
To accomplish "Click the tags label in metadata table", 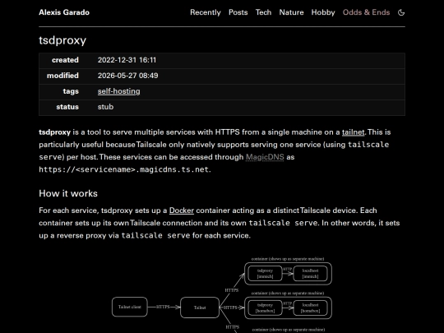I will pos(71,91).
